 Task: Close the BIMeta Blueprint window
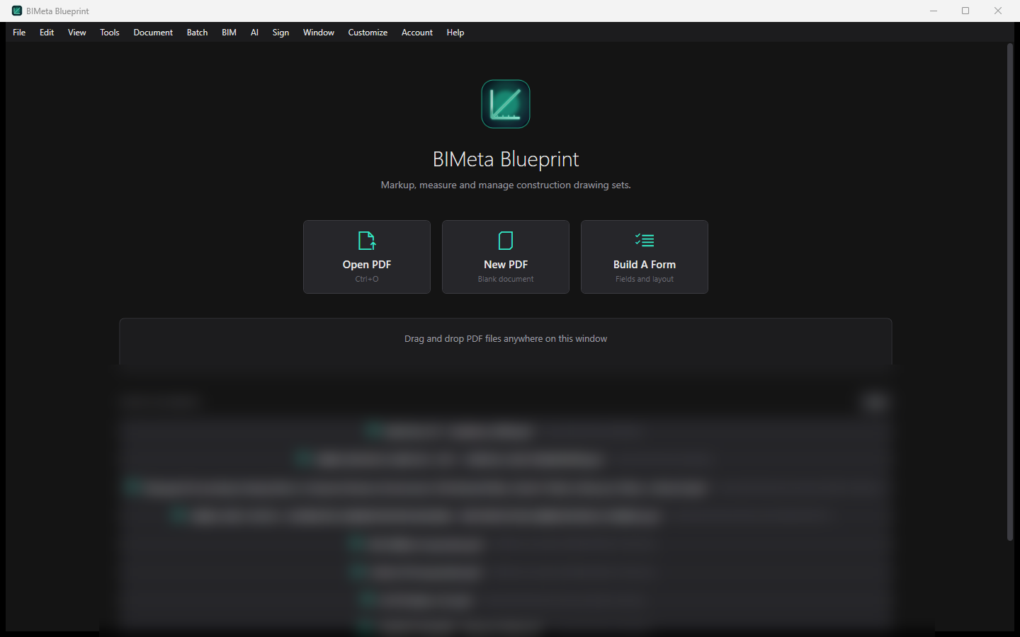point(998,11)
